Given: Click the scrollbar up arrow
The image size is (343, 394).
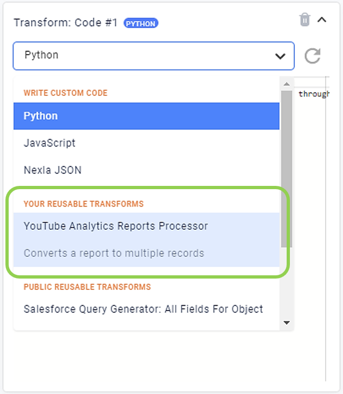Looking at the screenshot, I should click(287, 84).
